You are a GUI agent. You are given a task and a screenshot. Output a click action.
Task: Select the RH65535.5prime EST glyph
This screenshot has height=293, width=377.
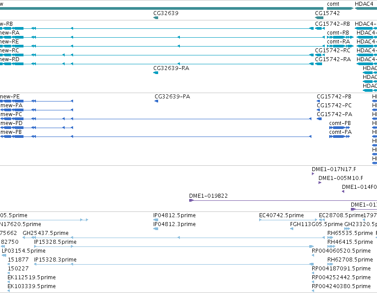click(330, 238)
